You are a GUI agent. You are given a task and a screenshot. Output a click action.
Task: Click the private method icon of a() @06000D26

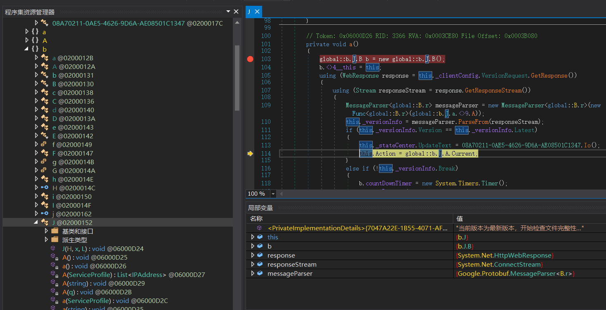click(54, 266)
